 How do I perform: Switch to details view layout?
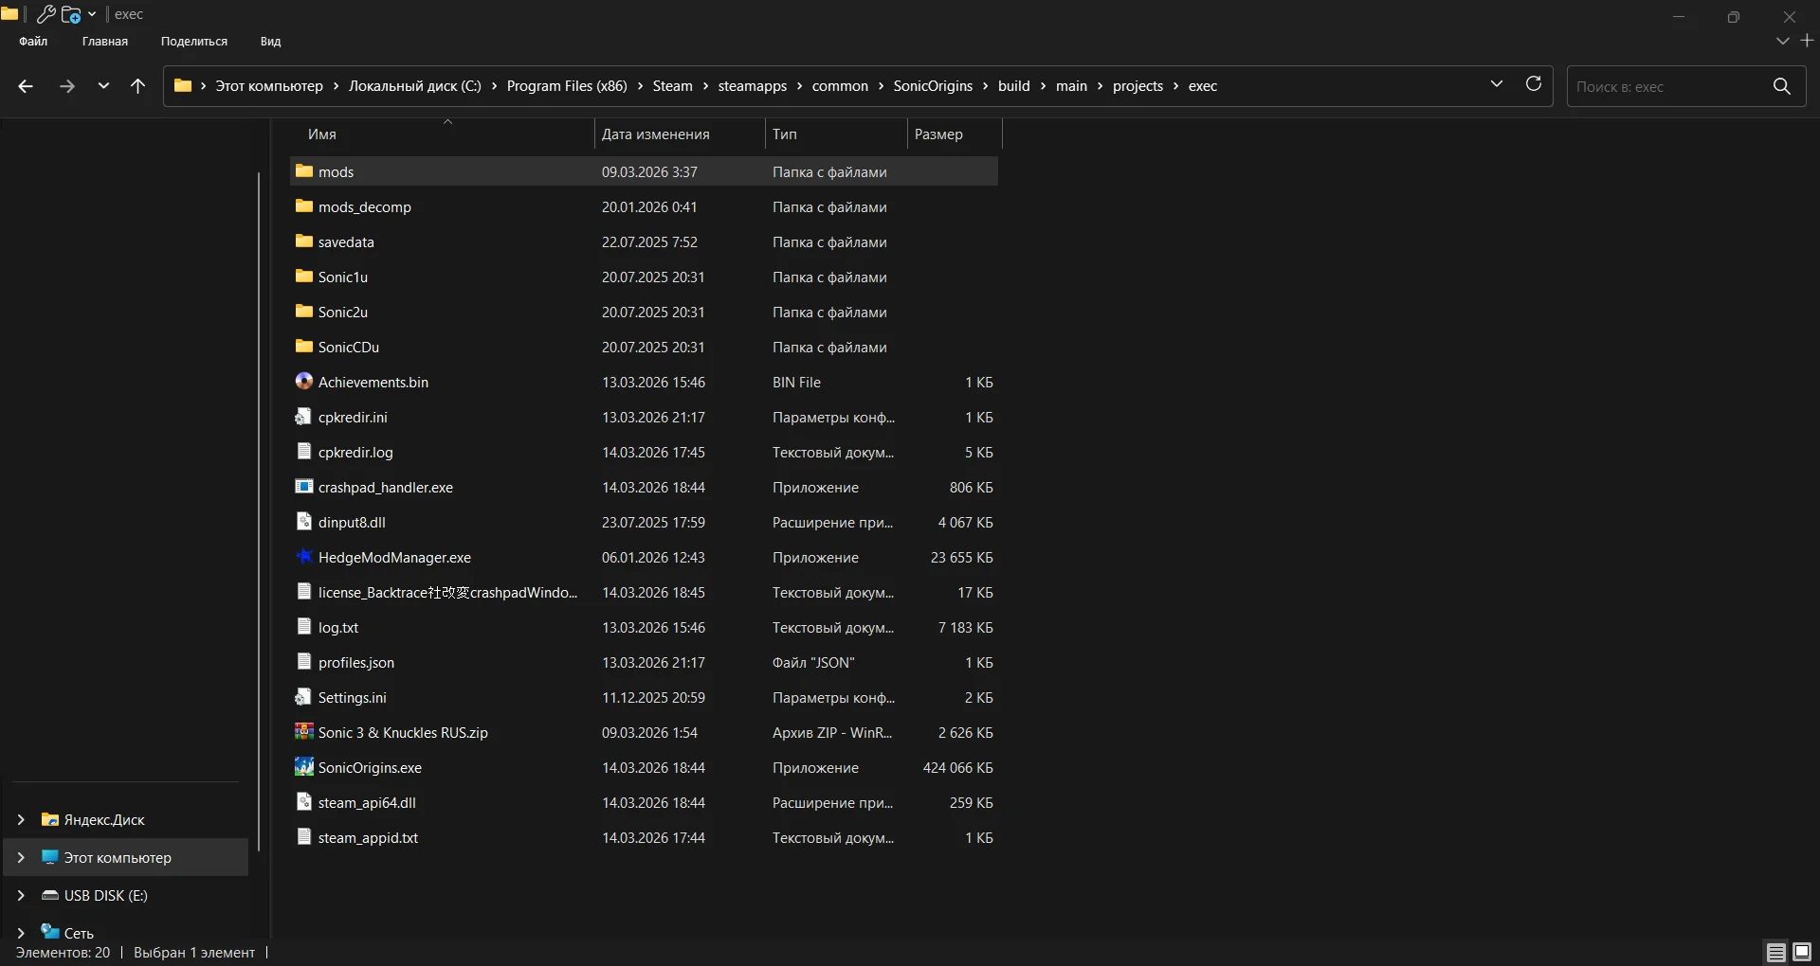(x=1776, y=952)
